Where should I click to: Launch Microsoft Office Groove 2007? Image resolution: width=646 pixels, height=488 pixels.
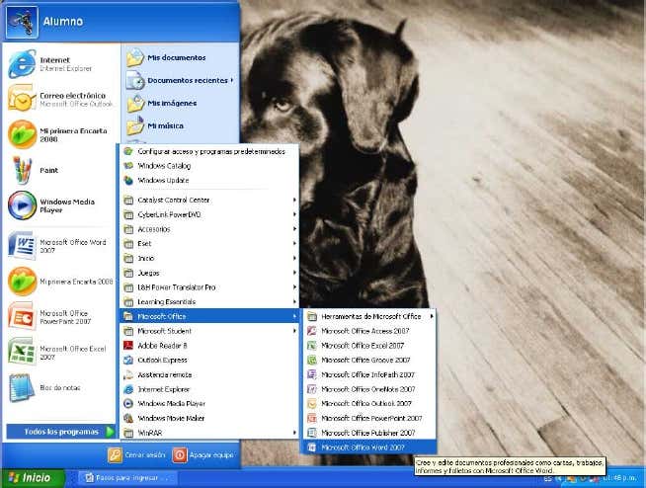369,361
